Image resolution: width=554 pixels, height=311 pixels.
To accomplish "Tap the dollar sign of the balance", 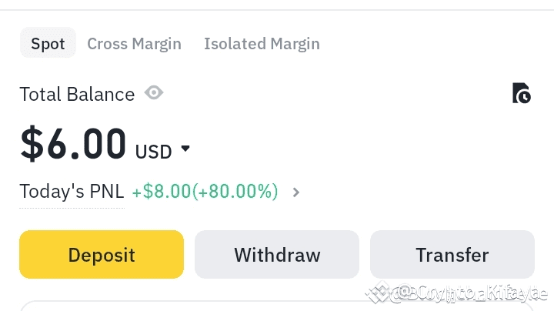I will click(32, 143).
